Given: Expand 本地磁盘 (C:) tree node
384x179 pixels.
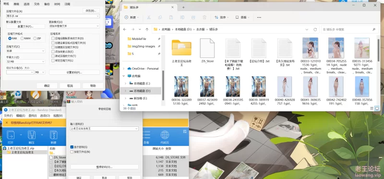Looking at the screenshot, I should coord(125,84).
